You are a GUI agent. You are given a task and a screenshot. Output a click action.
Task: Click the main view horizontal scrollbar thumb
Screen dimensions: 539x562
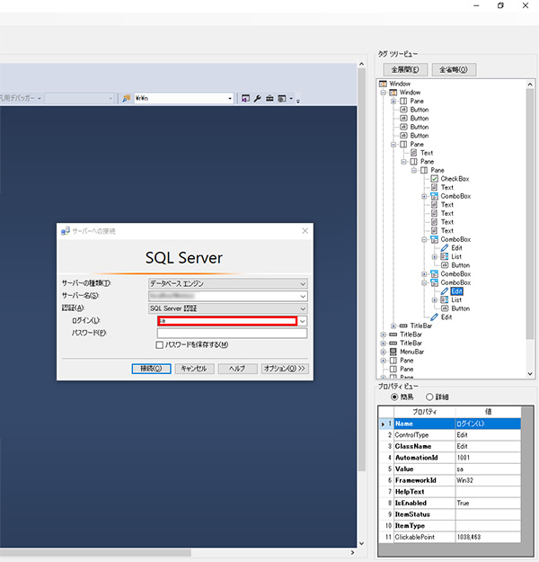pyautogui.click(x=95, y=553)
